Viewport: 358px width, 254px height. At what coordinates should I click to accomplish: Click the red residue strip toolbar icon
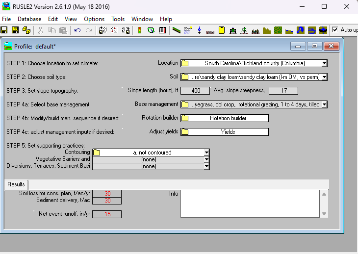210,32
